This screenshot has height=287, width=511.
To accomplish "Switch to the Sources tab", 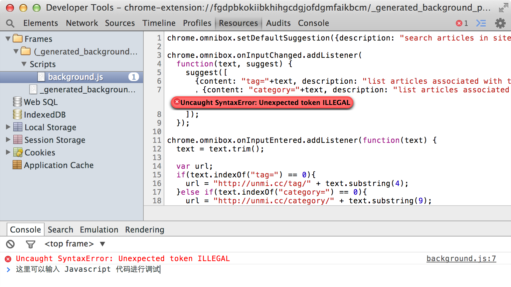I will click(x=120, y=23).
